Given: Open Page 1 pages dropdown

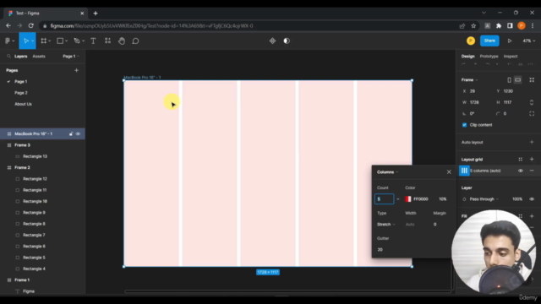Looking at the screenshot, I should click(x=71, y=57).
